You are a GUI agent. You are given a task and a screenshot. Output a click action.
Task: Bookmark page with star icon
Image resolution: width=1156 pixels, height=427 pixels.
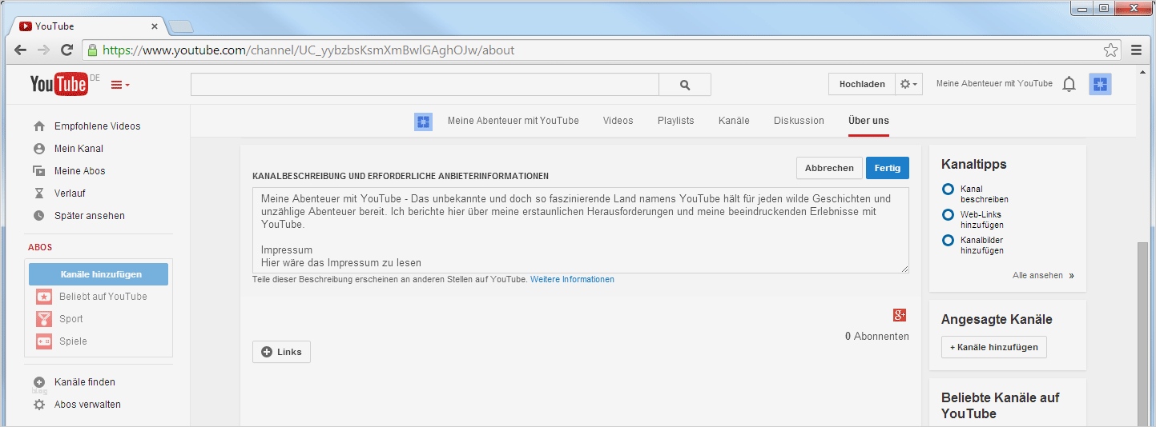tap(1110, 50)
